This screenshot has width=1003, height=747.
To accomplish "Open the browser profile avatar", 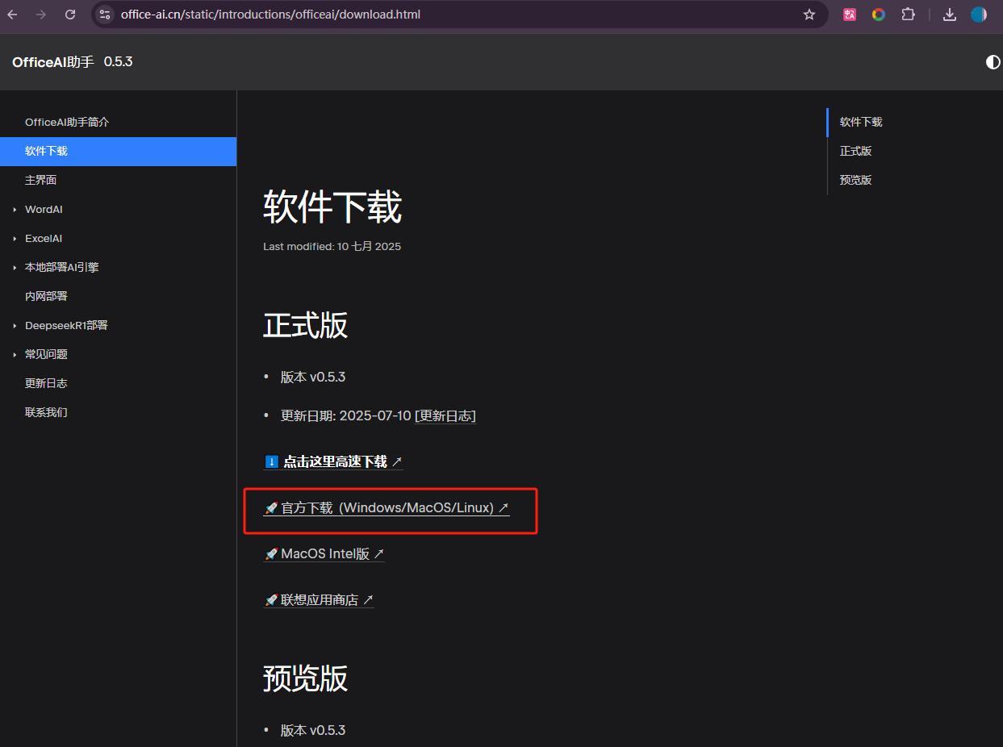I will coord(979,15).
